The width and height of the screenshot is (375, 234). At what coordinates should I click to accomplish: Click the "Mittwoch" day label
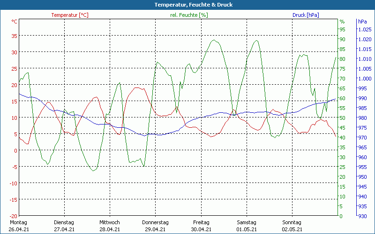[110, 223]
